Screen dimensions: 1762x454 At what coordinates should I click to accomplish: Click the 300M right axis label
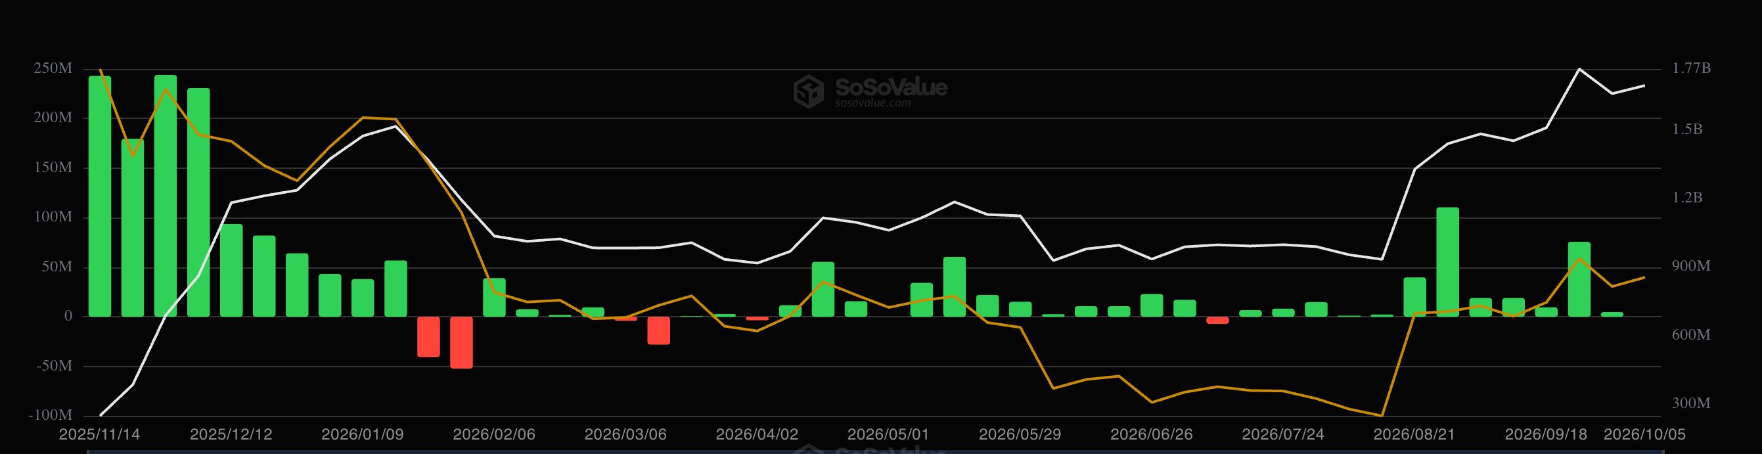1691,403
